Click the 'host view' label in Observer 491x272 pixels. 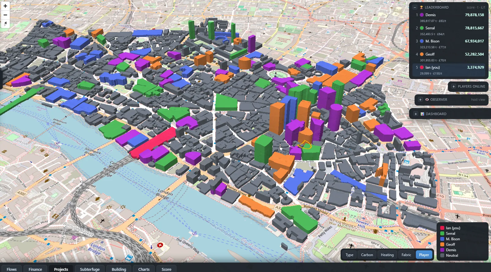pyautogui.click(x=478, y=100)
